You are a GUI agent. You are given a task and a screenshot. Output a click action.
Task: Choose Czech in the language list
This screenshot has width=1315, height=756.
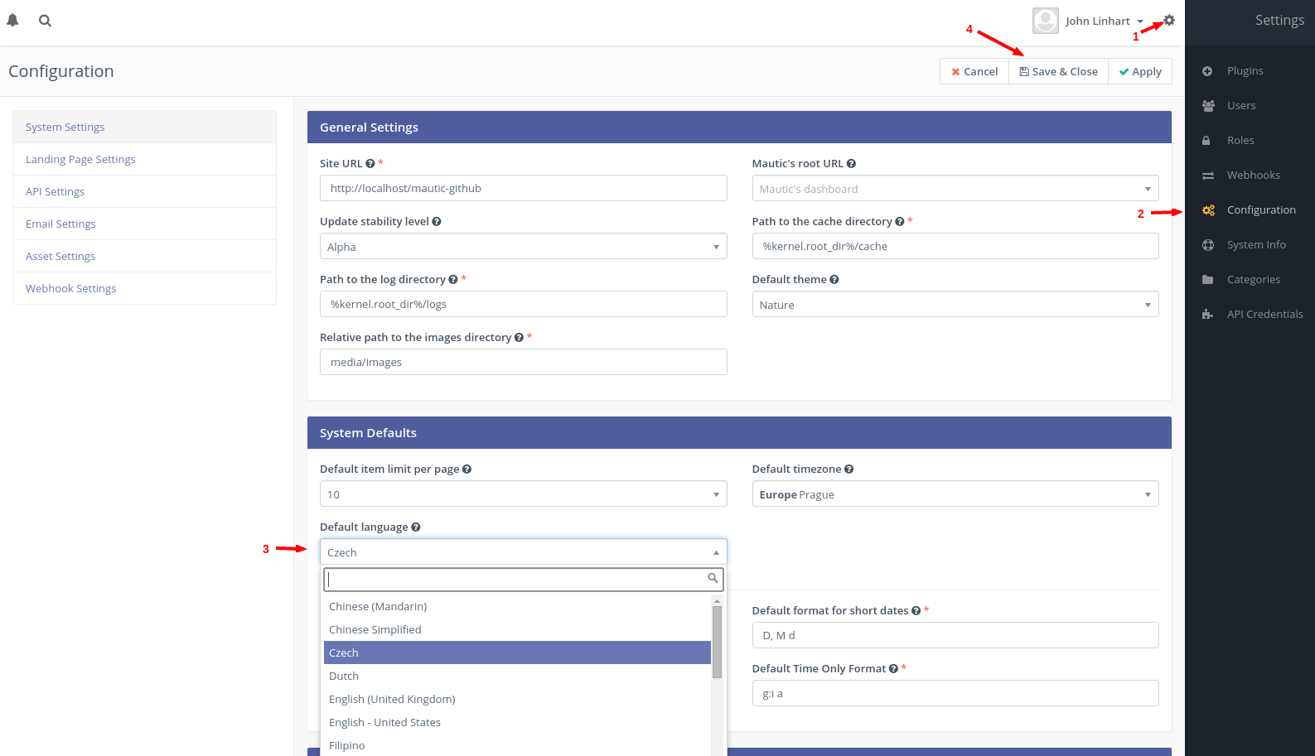(517, 653)
